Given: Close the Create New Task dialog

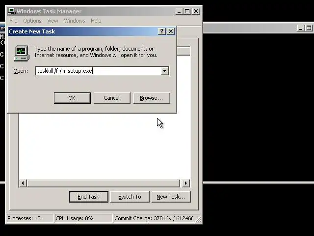Looking at the screenshot, I should tap(171, 31).
